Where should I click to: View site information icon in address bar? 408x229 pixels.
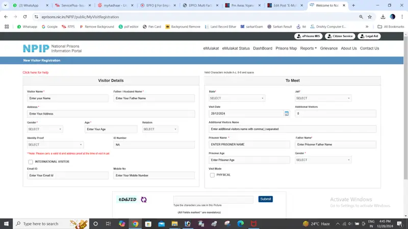click(x=36, y=17)
